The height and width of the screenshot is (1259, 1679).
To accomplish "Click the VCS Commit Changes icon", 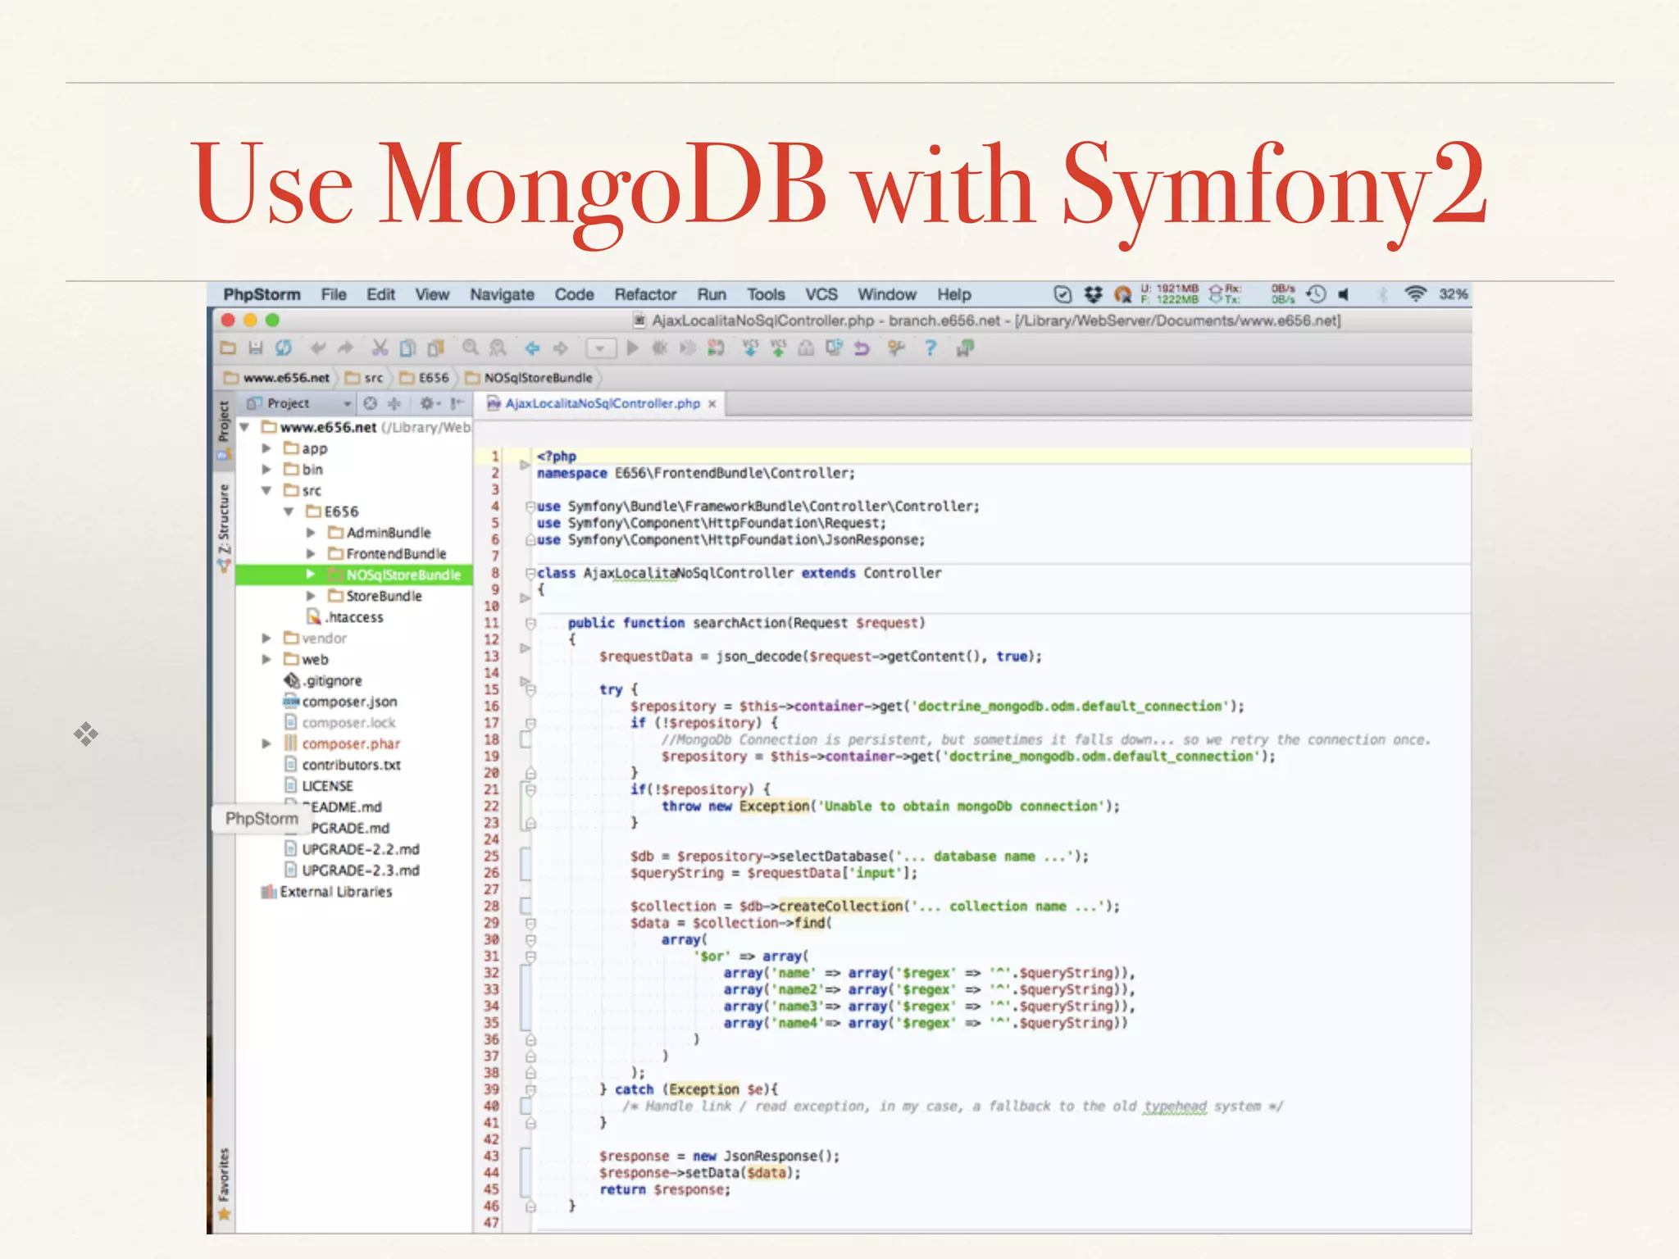I will [x=778, y=348].
